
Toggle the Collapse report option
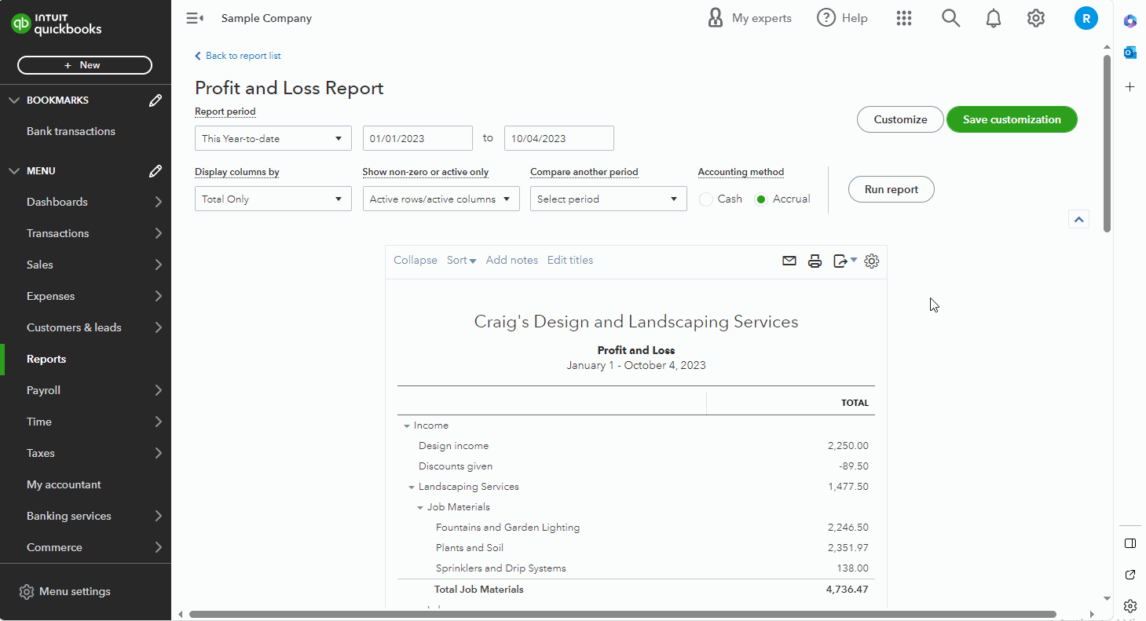415,260
